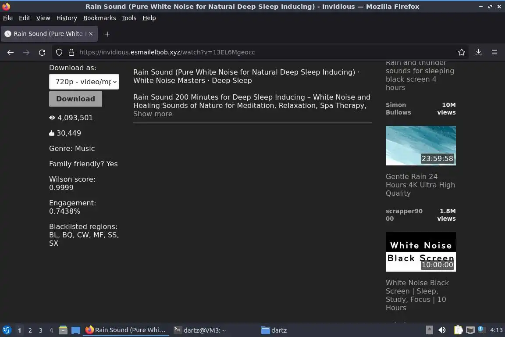This screenshot has height=337, width=505.
Task: Click the Download button
Action: pyautogui.click(x=75, y=99)
